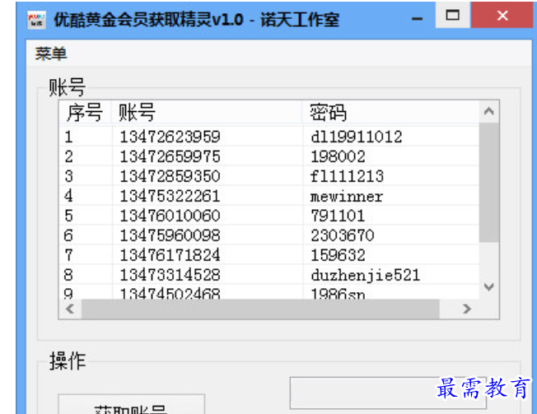Click password fl111213
The width and height of the screenshot is (537, 414).
coord(347,176)
